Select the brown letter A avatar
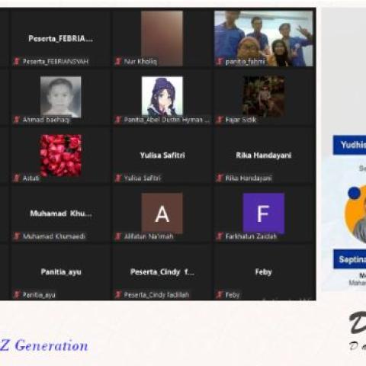366x366 pixels. point(162,213)
